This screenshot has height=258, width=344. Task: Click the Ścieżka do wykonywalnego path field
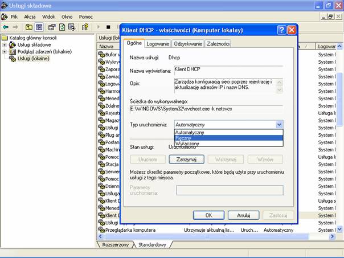(x=206, y=109)
